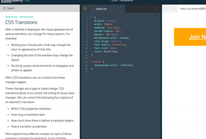Click line number 17 in gutter
This screenshot has width=206, height=139.
click(86, 72)
